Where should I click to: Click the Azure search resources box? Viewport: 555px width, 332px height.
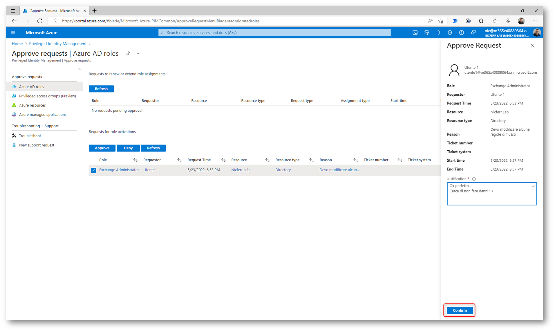coord(274,33)
